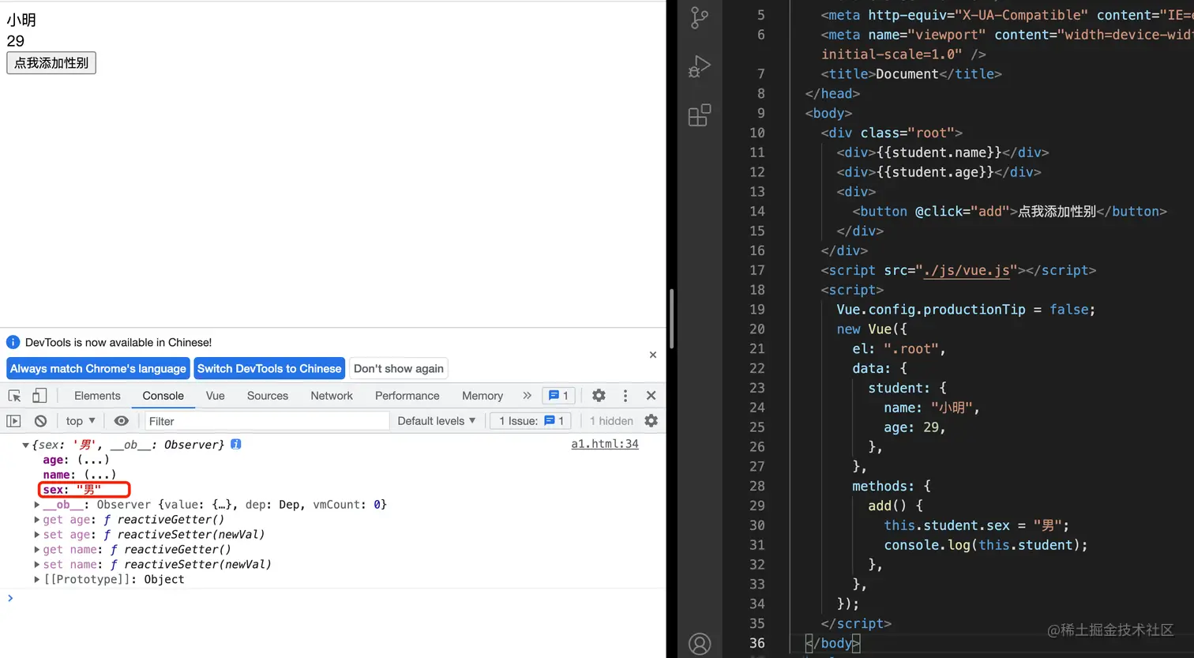Click the age 29 text on the page
The image size is (1194, 658).
click(x=16, y=41)
